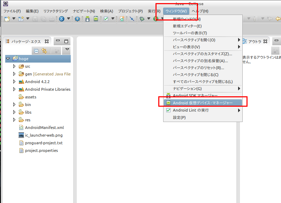Image resolution: width=281 pixels, height=203 pixels.
Task: Expand the res folder
Action: click(x=14, y=120)
